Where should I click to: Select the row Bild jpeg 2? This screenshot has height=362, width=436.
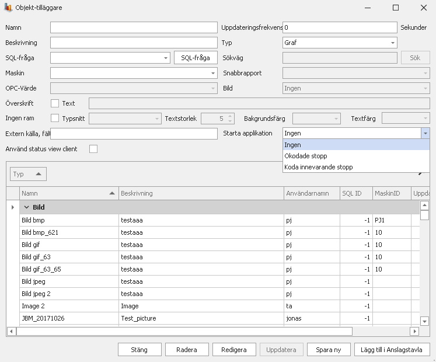(219, 294)
